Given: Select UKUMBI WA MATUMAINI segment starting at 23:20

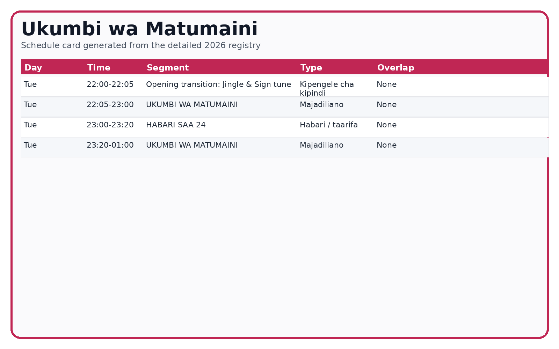Looking at the screenshot, I should 191,145.
